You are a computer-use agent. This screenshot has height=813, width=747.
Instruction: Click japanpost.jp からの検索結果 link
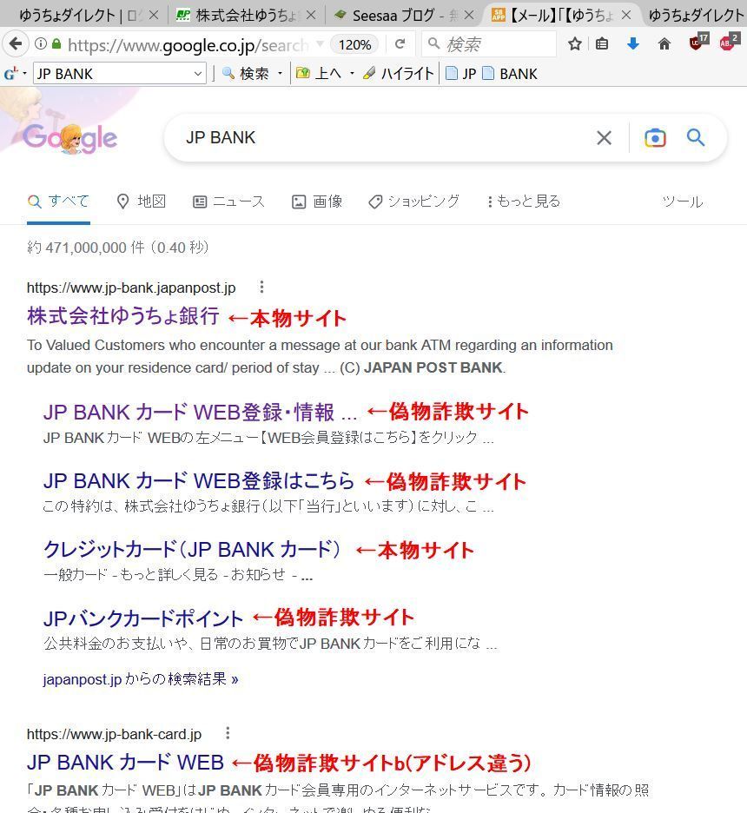click(141, 678)
